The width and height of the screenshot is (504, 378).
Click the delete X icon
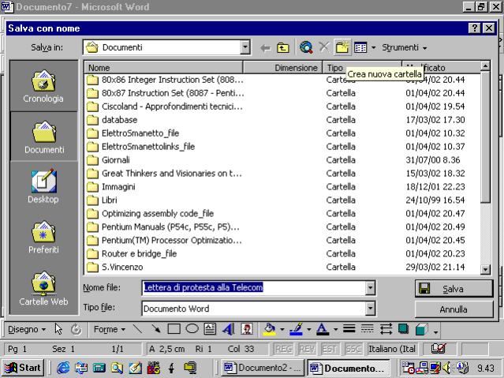[x=324, y=47]
